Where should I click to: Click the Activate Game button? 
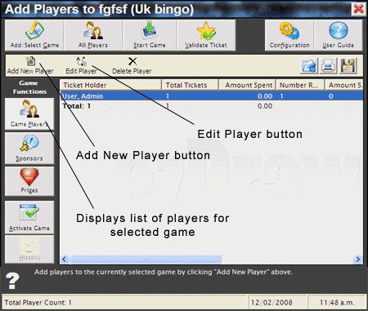29,218
